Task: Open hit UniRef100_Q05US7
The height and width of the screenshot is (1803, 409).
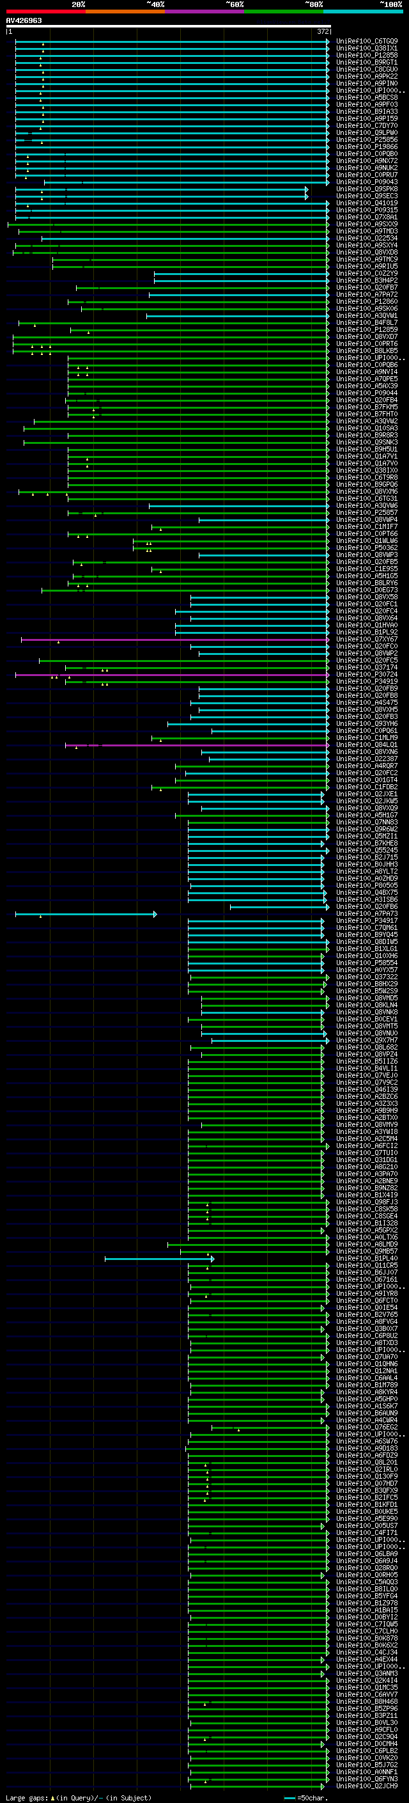Action: 366,1525
